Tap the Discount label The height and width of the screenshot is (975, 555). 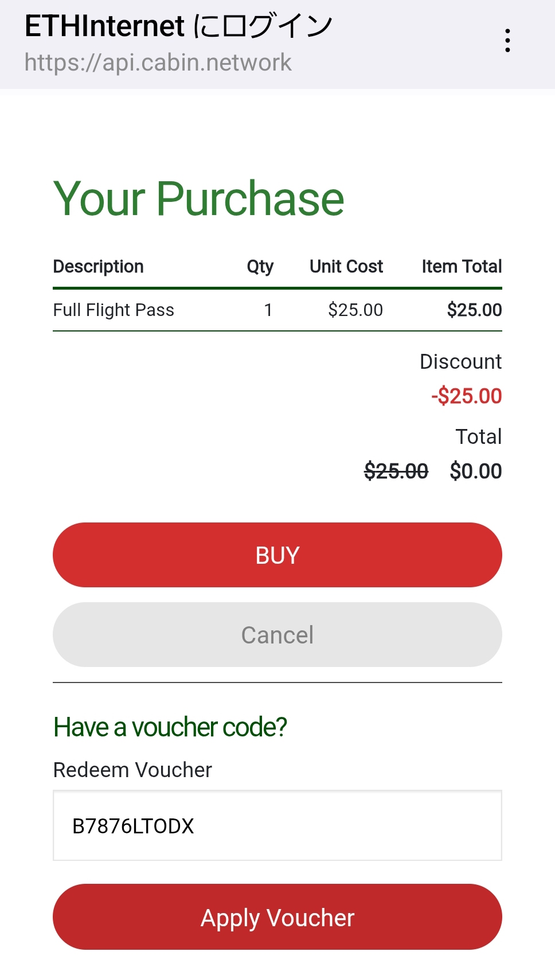coord(460,362)
